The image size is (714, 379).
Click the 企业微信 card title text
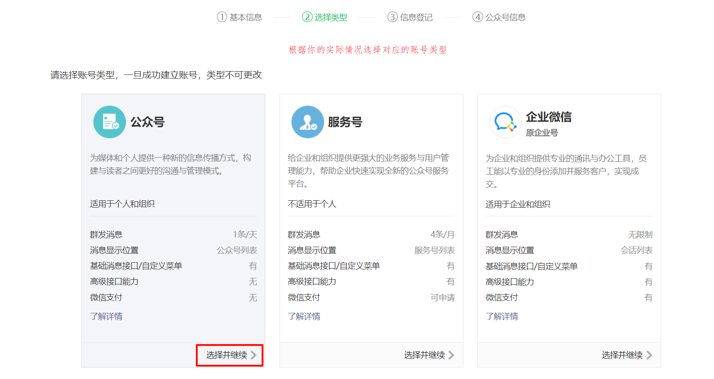point(548,117)
